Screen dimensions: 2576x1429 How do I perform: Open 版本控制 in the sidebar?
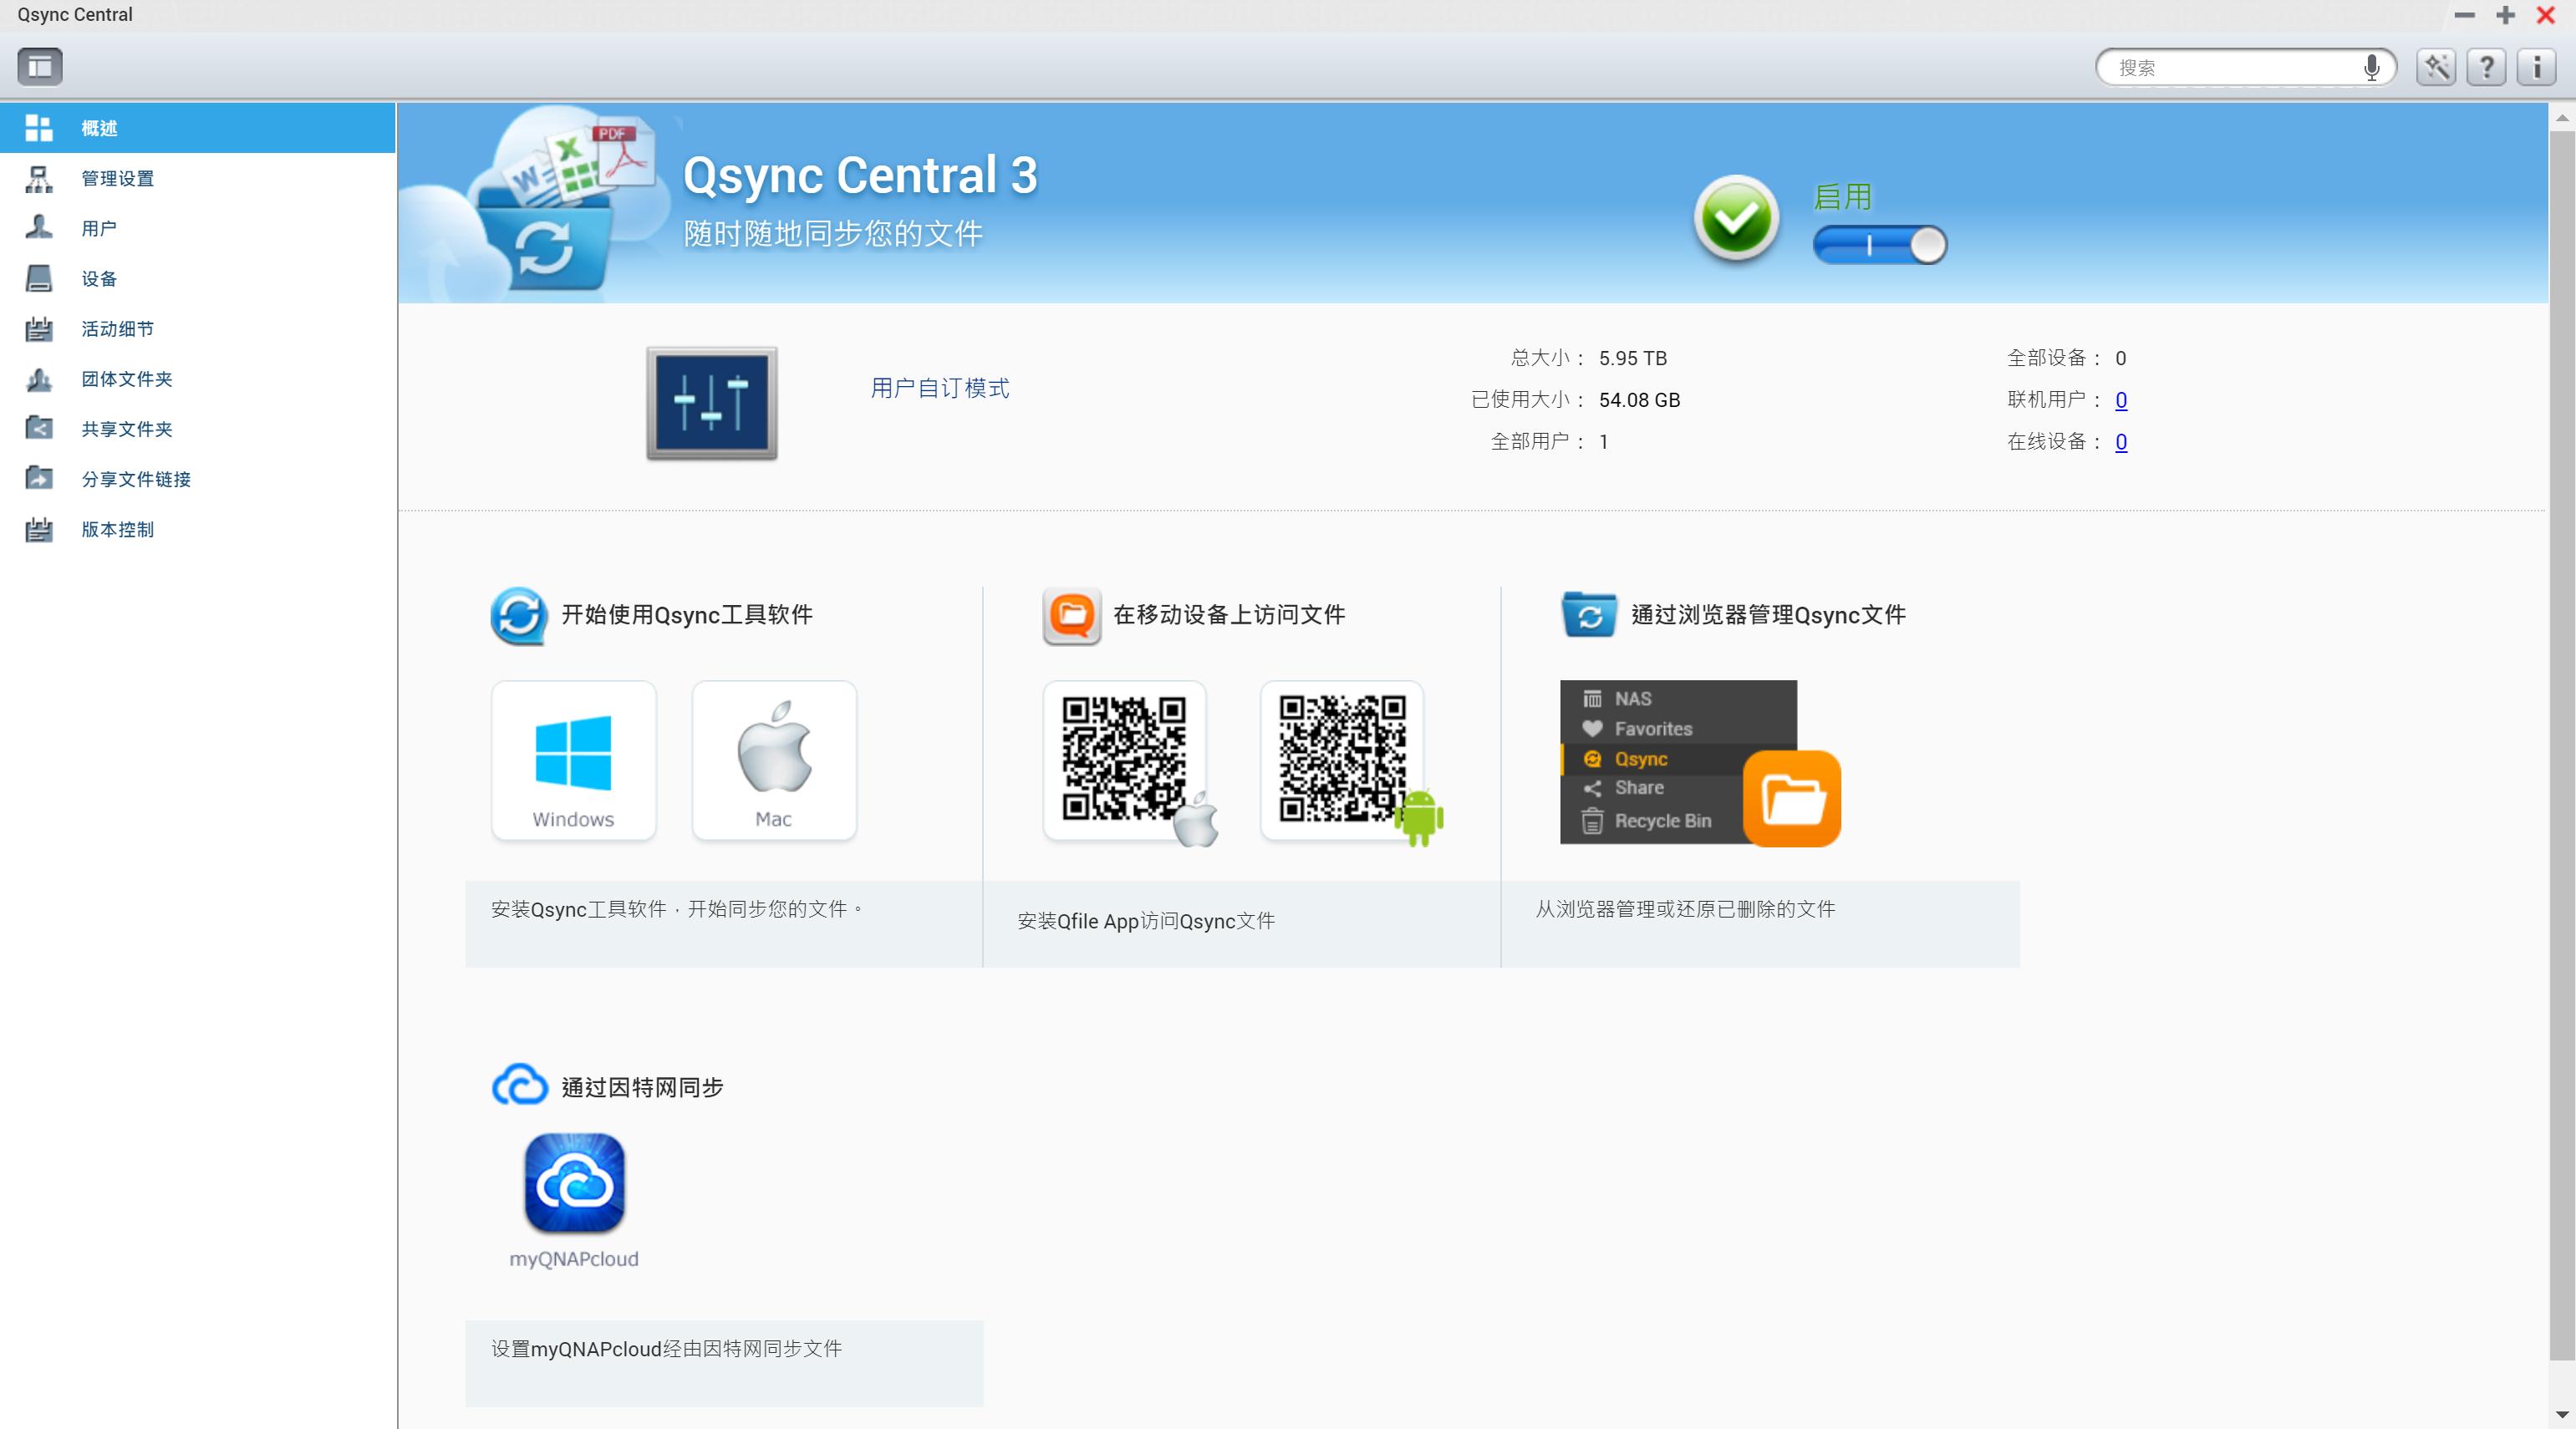pos(118,529)
